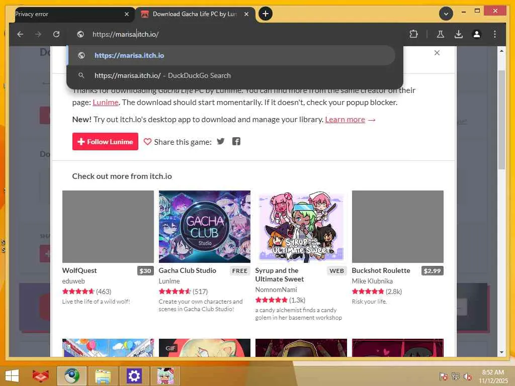Image resolution: width=515 pixels, height=386 pixels.
Task: Click the page scrollbar thumb
Action: coord(501,120)
